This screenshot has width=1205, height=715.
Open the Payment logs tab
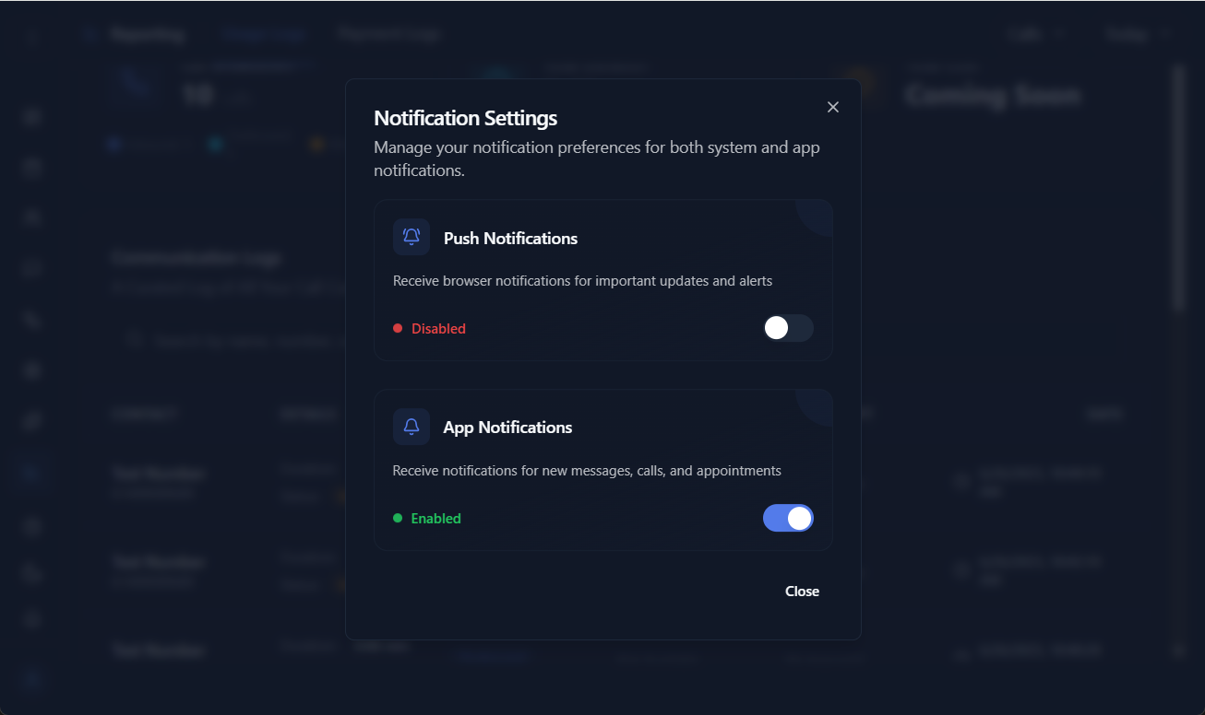(x=388, y=34)
